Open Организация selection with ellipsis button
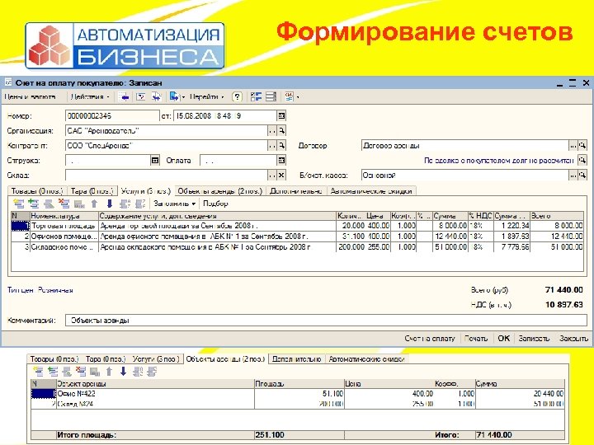594x445 pixels. coord(272,131)
